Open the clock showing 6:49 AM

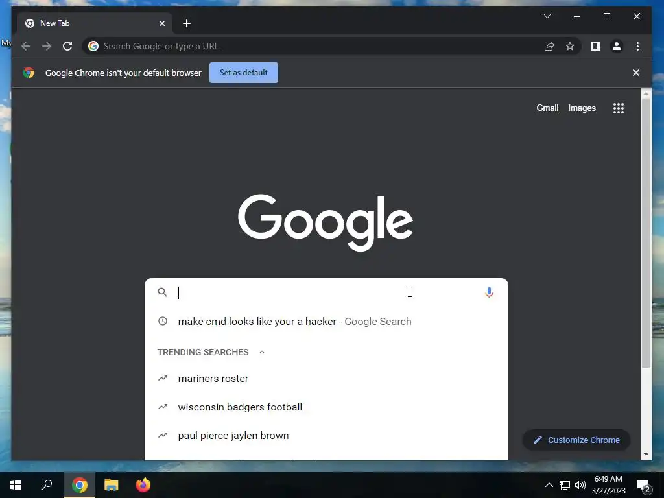click(608, 485)
